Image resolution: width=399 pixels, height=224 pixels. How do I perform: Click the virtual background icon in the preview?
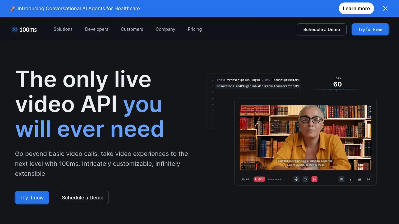click(x=341, y=179)
